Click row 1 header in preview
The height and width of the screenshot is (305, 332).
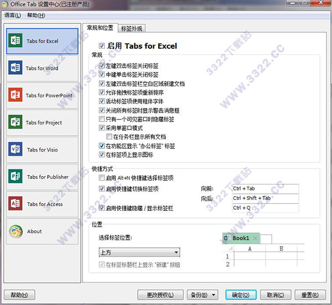pos(227,256)
